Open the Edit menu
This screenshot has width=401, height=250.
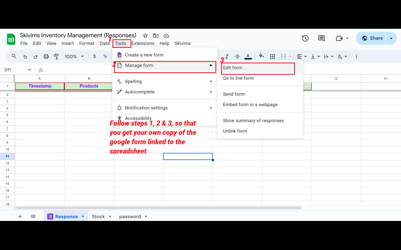coord(37,43)
